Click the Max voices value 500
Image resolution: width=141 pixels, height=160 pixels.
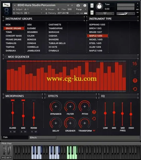(x=69, y=9)
